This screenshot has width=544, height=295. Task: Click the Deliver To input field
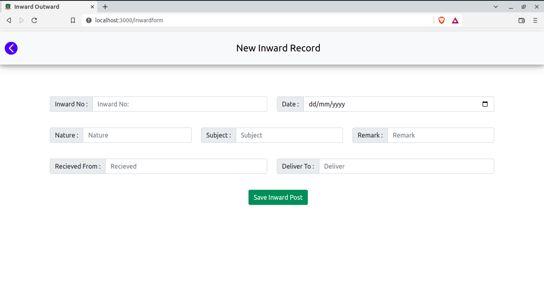tap(406, 166)
